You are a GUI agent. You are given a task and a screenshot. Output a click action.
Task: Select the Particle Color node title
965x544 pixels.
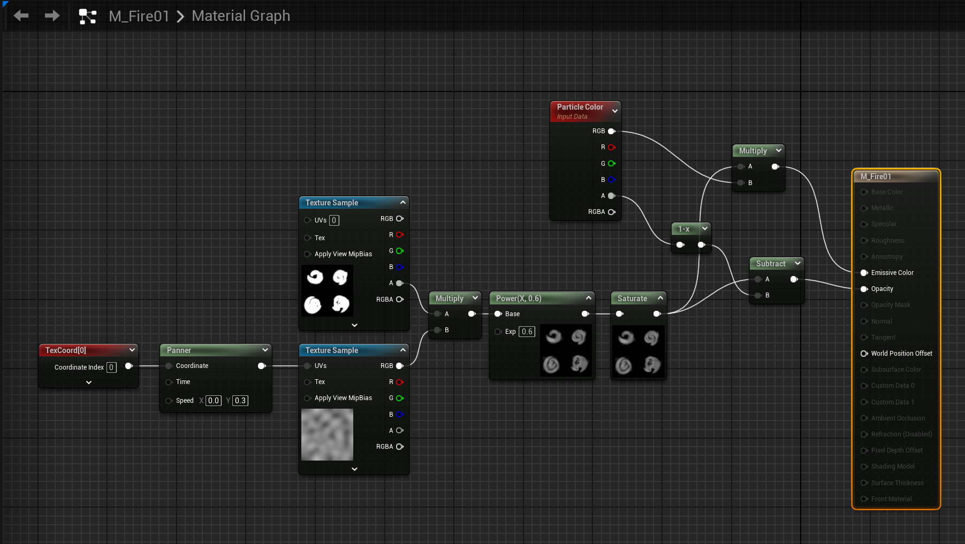[x=580, y=107]
